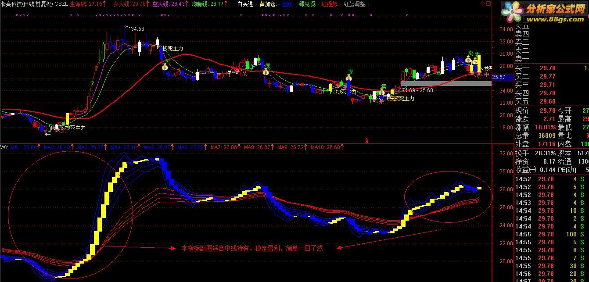Click the 总量 36809 value
589x282 pixels.
point(546,136)
